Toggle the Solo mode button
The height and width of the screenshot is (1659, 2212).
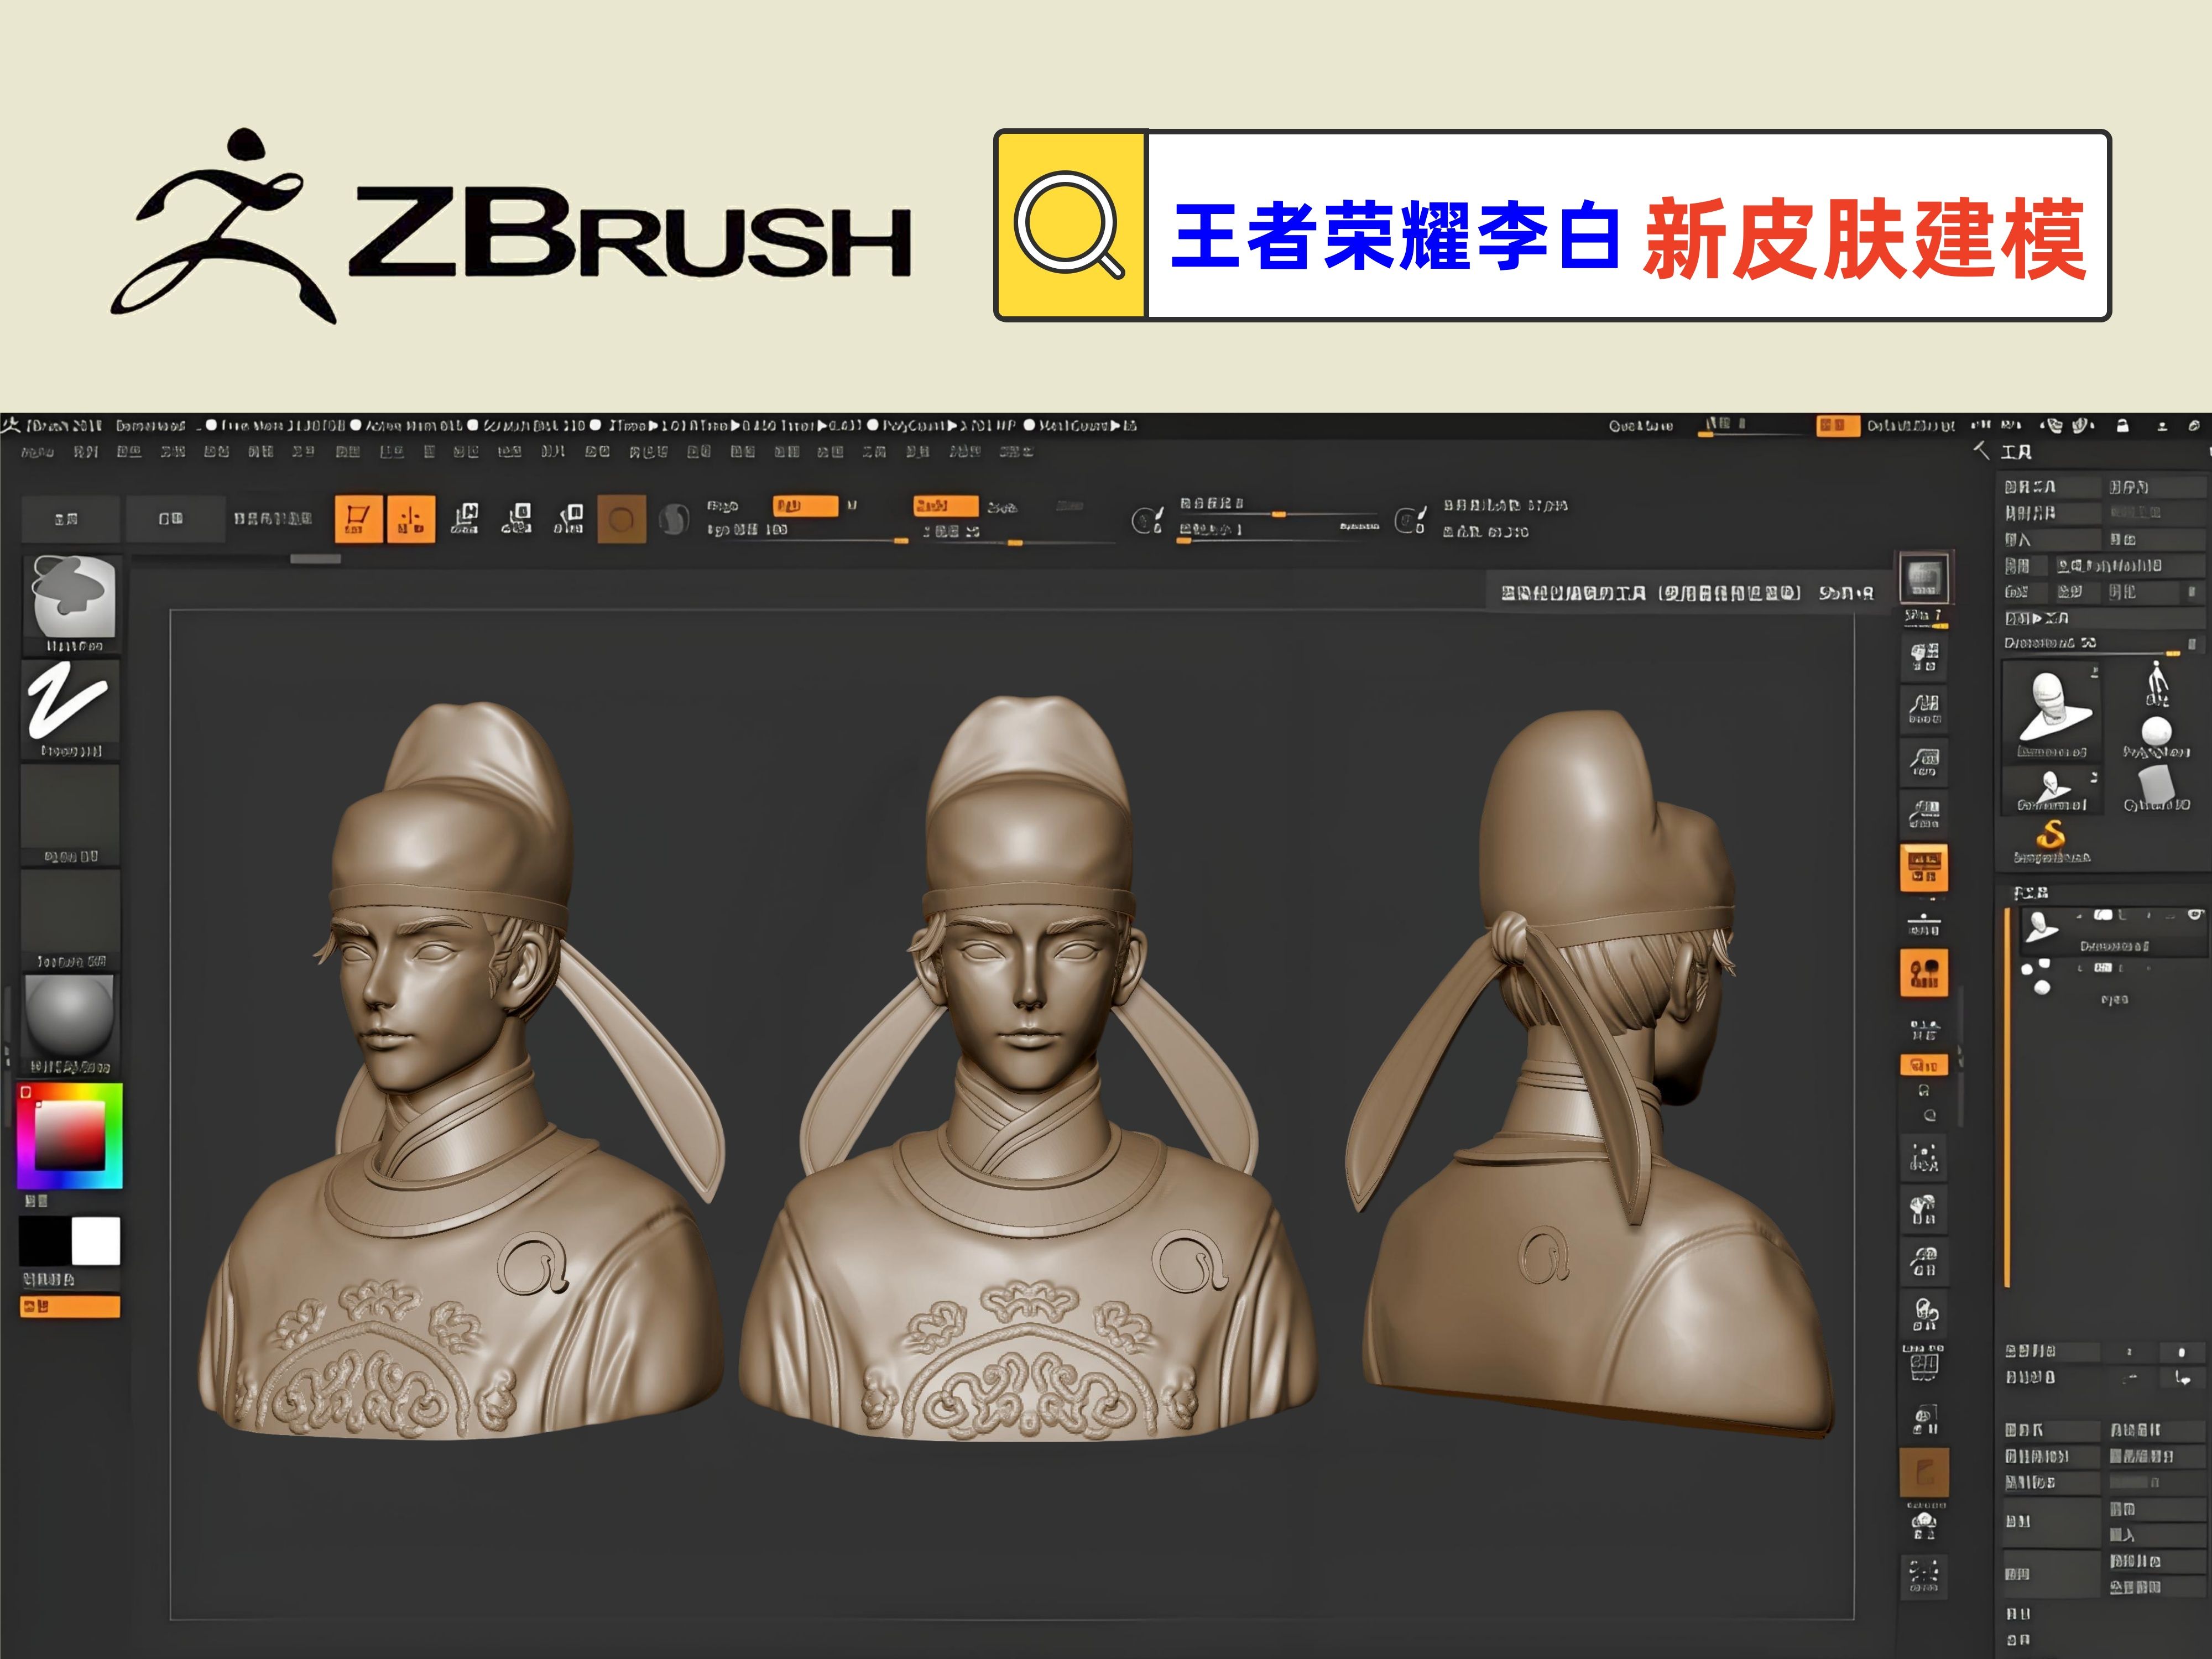(1924, 1524)
